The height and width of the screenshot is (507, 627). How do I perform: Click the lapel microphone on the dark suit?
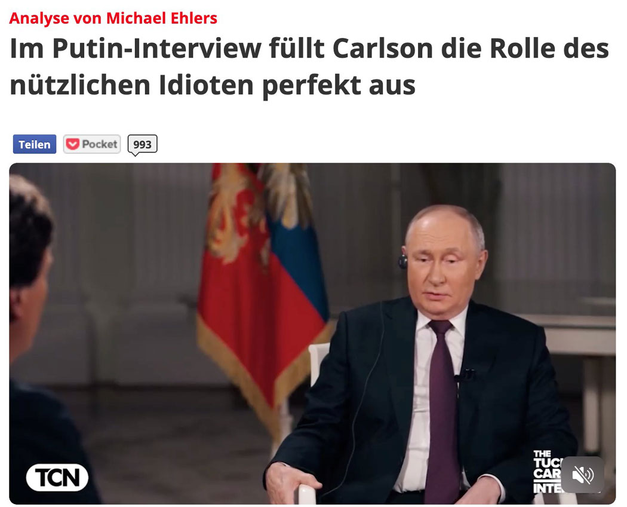tap(464, 375)
